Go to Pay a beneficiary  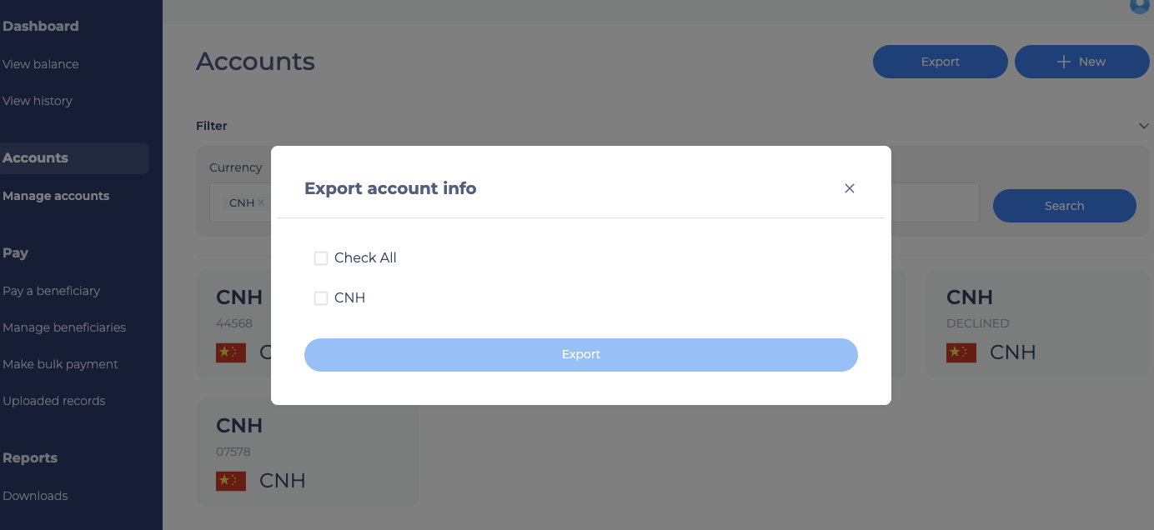tap(51, 291)
